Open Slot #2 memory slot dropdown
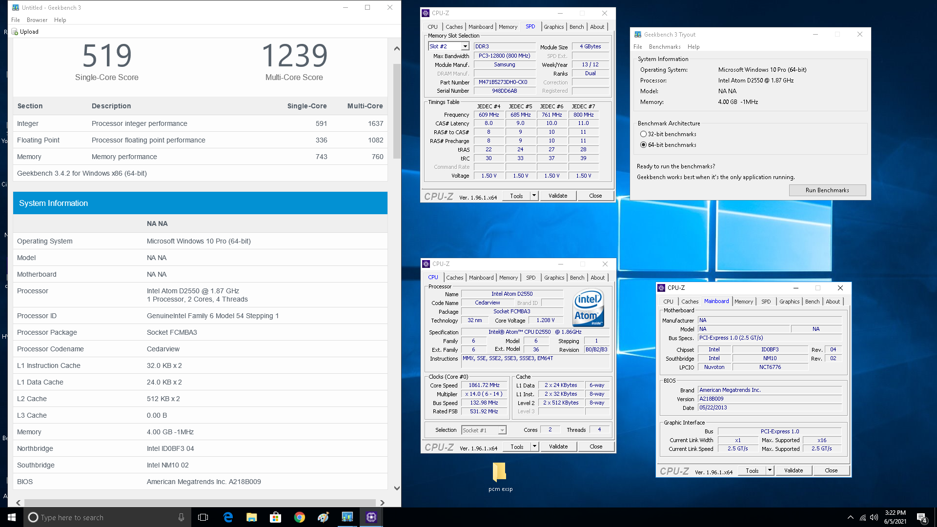937x527 pixels. [465, 46]
